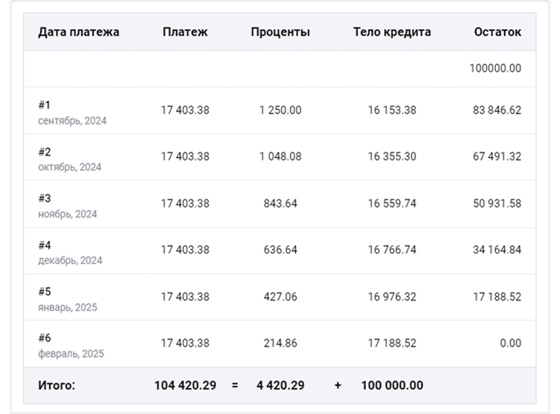Click the remaining balance 50 931.58
Screen dimensions: 560x414
(497, 203)
